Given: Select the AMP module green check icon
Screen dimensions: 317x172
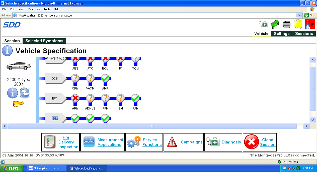Looking at the screenshot, I should tap(105, 78).
